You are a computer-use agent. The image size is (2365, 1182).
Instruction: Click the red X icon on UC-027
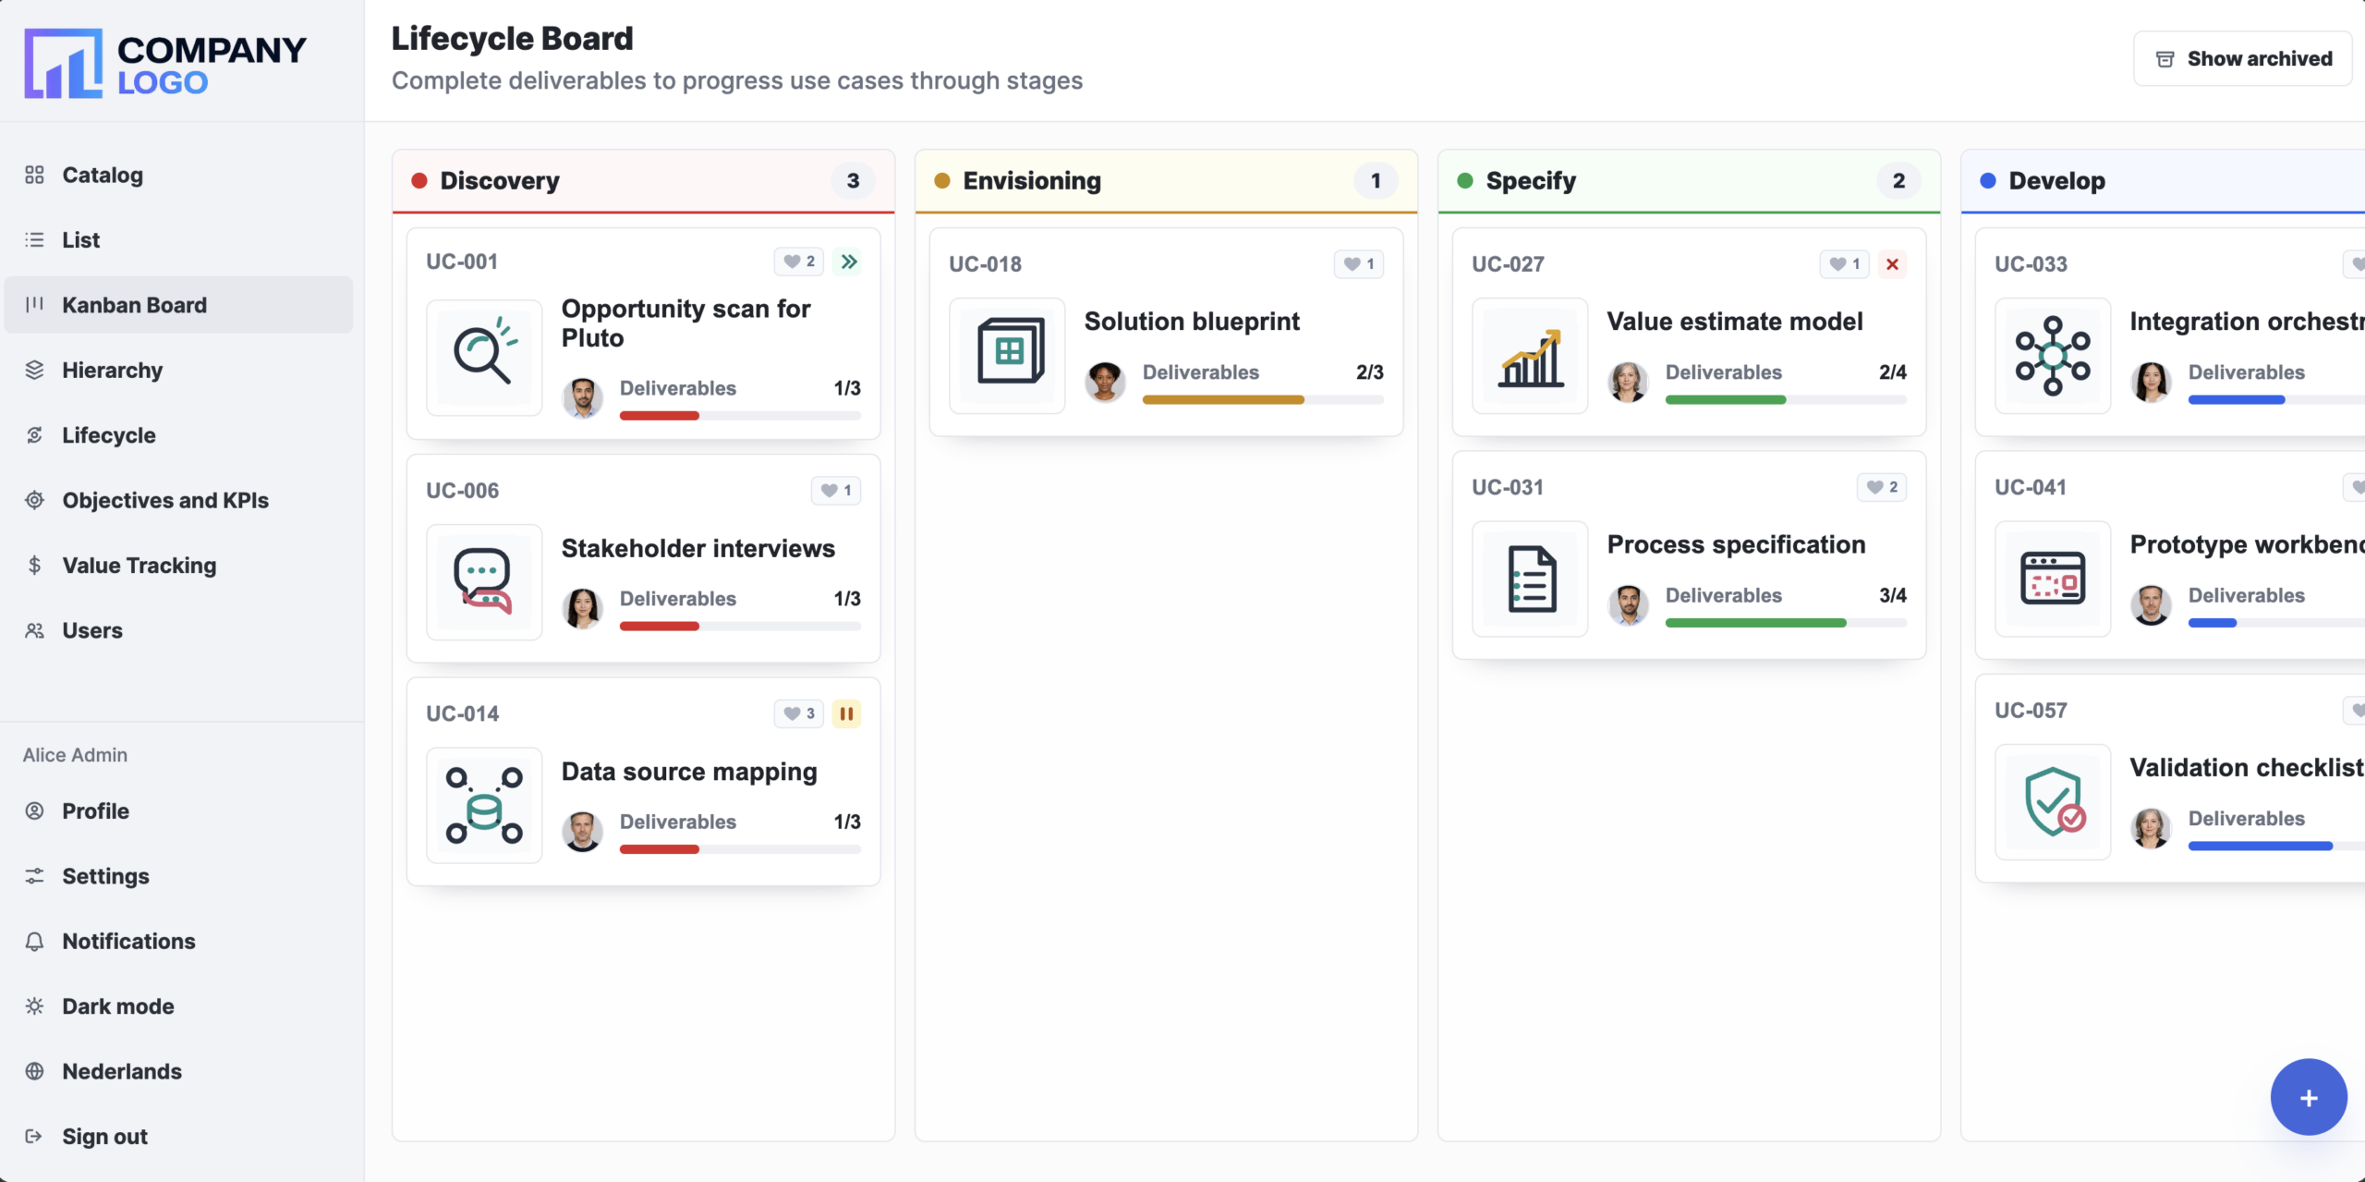(1892, 264)
